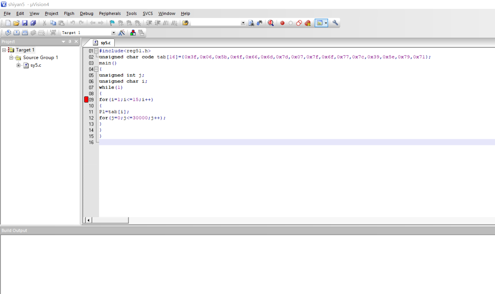Click the horizontal scrollbar left arrow in the editor
Screen dimensions: 495x294
[x=88, y=220]
